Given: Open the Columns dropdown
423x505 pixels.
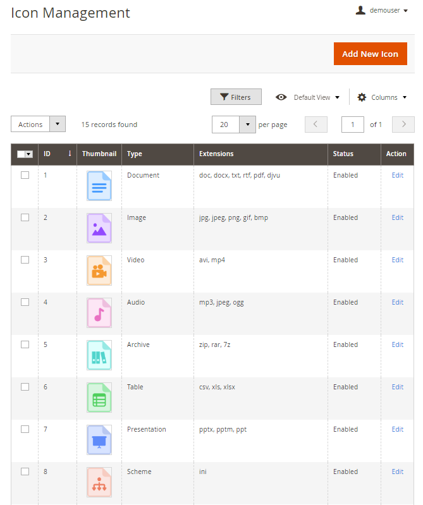Looking at the screenshot, I should coord(382,97).
